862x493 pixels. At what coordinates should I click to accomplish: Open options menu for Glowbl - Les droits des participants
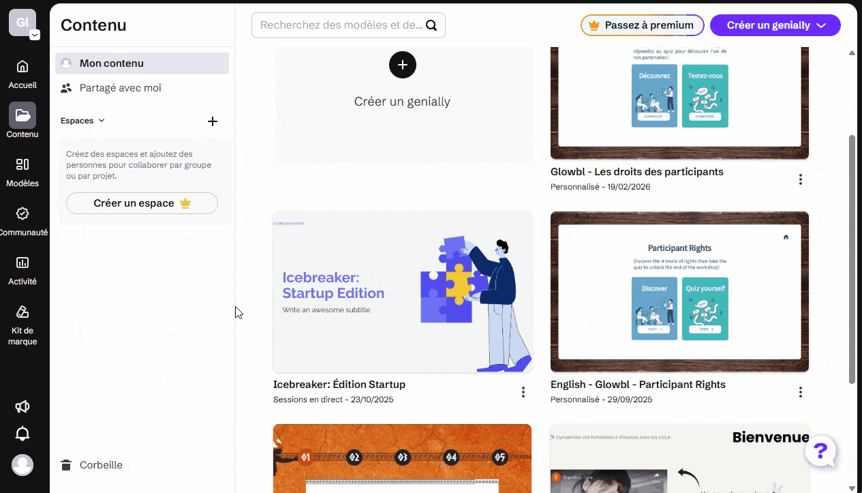[x=801, y=179]
